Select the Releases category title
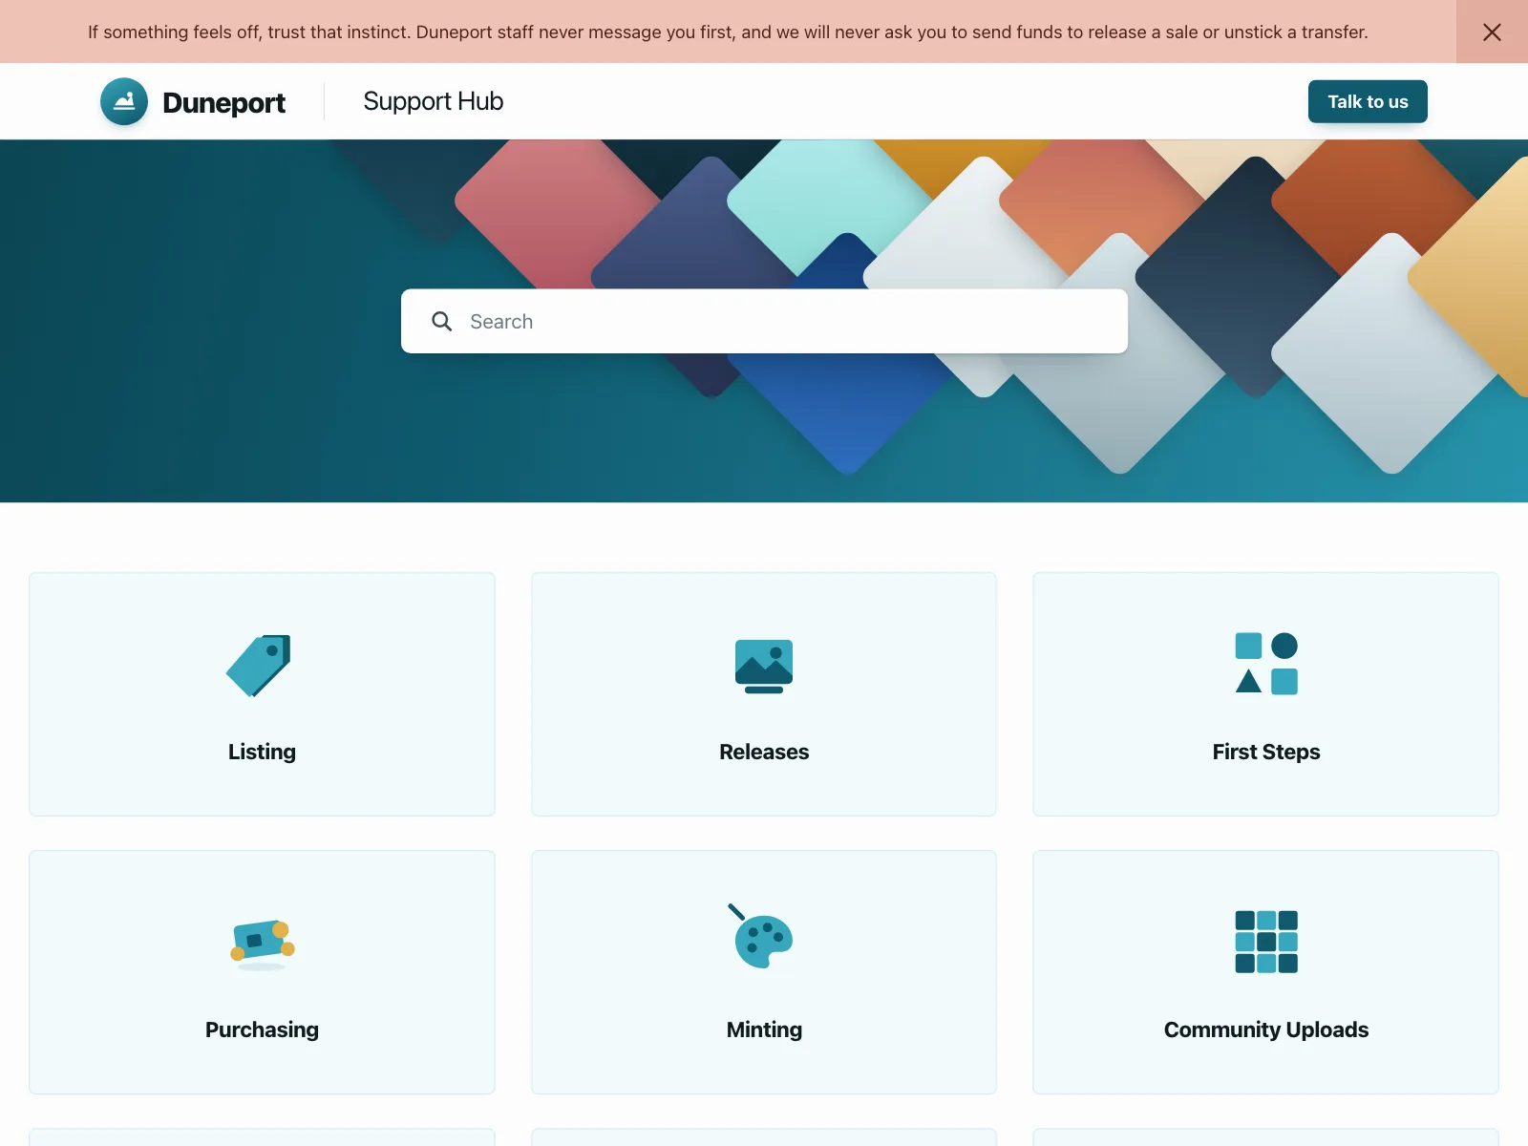Viewport: 1528px width, 1146px height. pos(764,752)
